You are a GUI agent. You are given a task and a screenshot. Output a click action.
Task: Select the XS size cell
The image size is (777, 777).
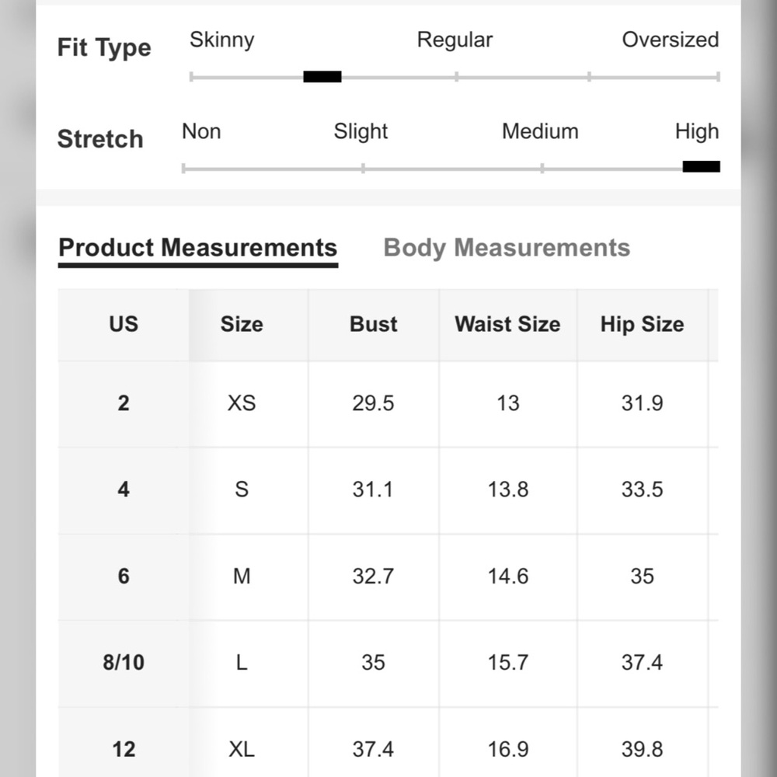tap(242, 403)
